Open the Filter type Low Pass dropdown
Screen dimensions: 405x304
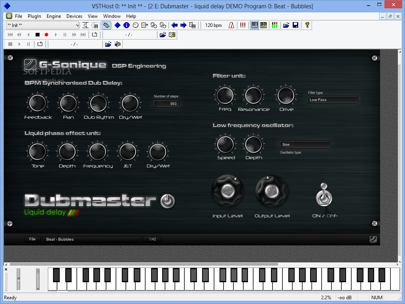332,100
